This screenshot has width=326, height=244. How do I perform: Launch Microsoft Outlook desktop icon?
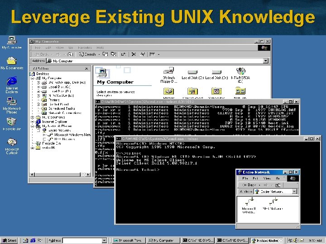12,146
